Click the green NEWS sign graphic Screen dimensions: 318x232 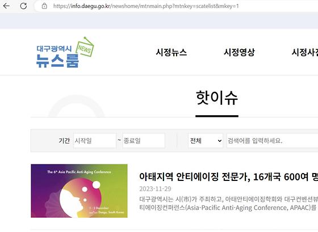(x=85, y=47)
